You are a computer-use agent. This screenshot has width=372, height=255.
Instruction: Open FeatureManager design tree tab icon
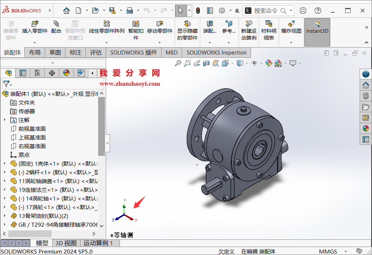(9, 73)
